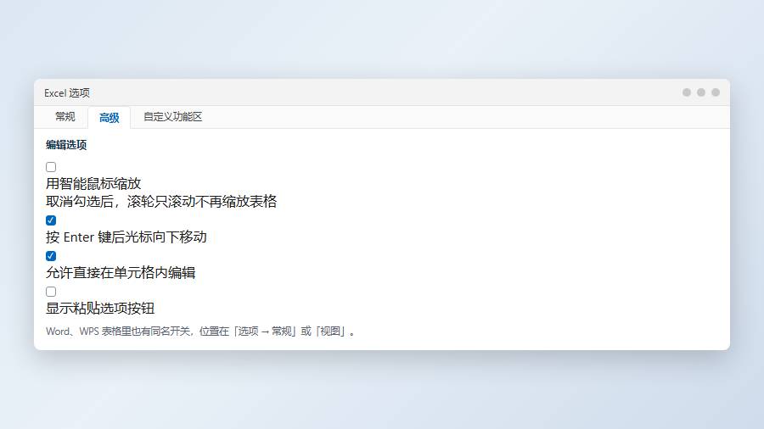Click the 用智能鼠标缩放 label text
764x429 pixels.
click(x=93, y=183)
